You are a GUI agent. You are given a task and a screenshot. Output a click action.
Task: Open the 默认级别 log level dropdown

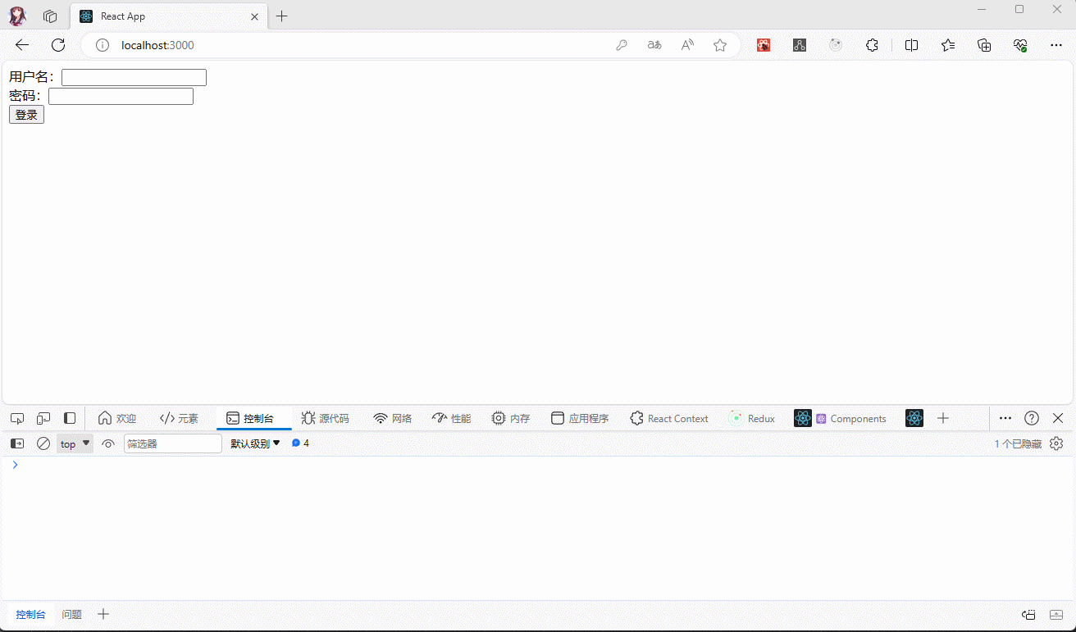click(x=255, y=443)
